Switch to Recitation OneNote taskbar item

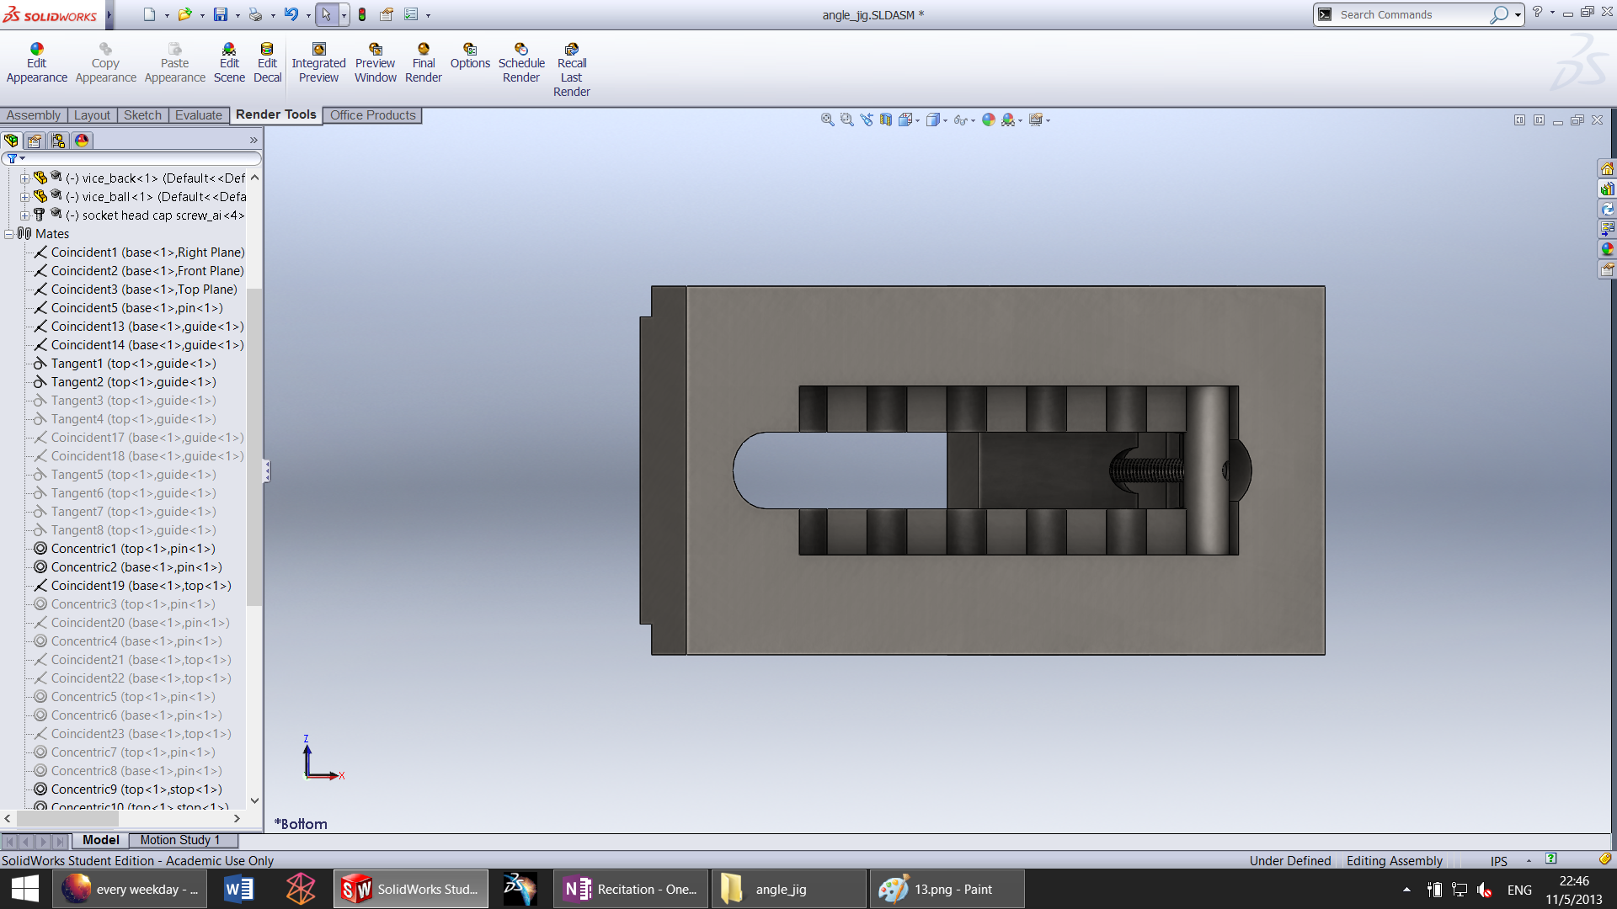[x=632, y=889]
